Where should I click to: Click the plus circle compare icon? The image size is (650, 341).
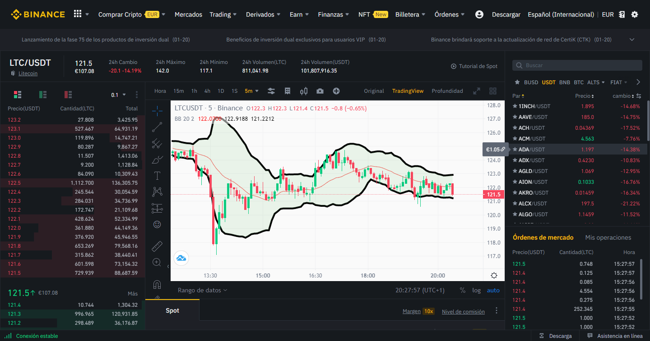click(336, 91)
